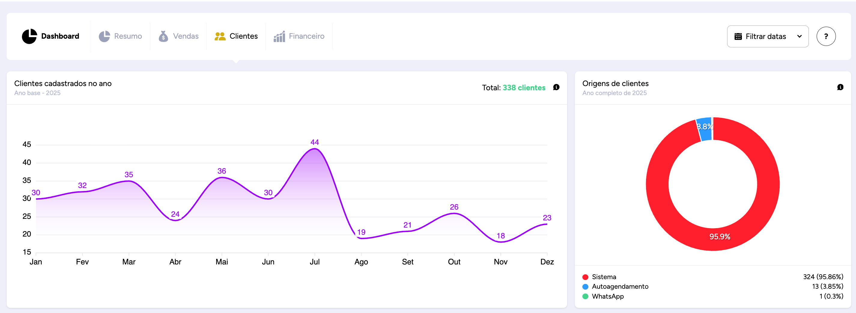Toggle Sistema series in the legend
The width and height of the screenshot is (856, 313).
click(603, 277)
